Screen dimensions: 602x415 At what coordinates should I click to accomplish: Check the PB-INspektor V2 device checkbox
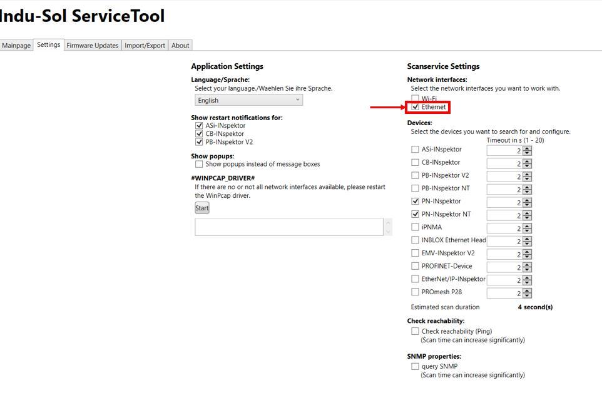(415, 175)
